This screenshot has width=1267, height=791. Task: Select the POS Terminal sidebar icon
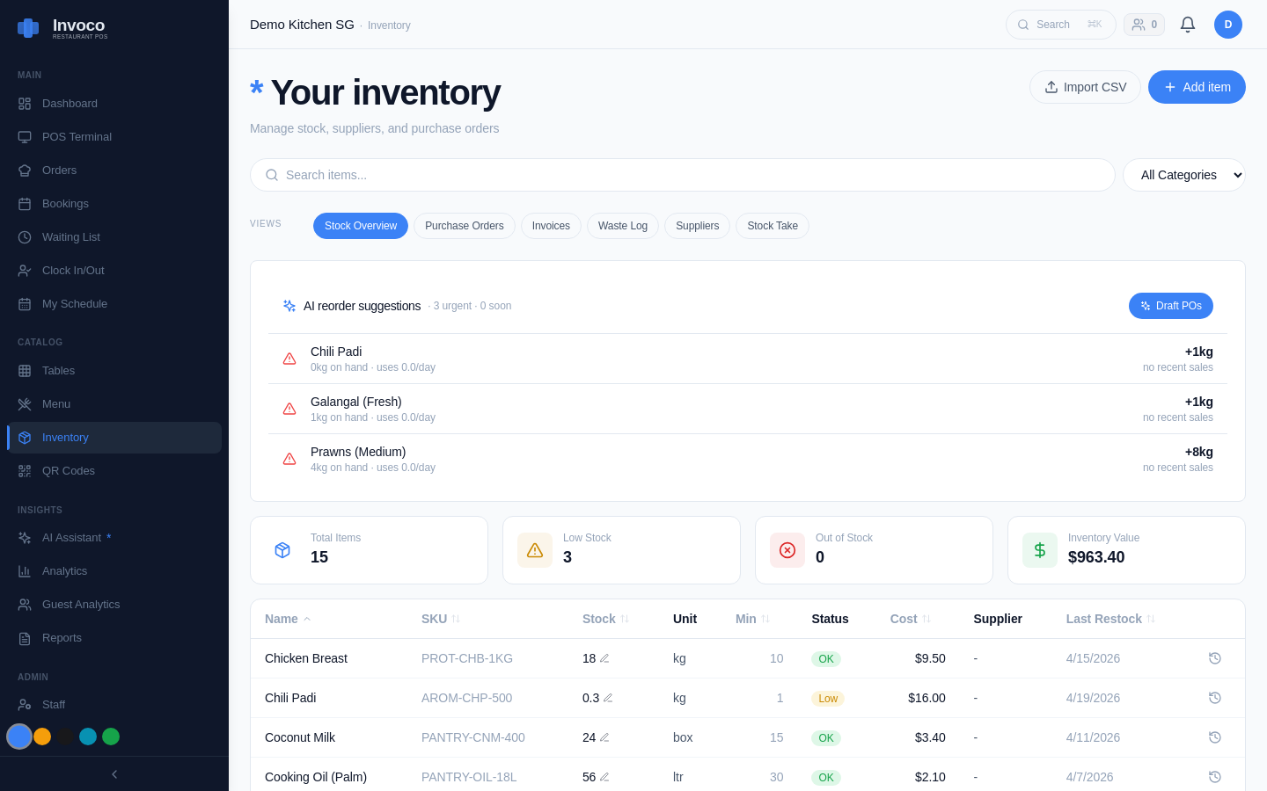point(24,136)
